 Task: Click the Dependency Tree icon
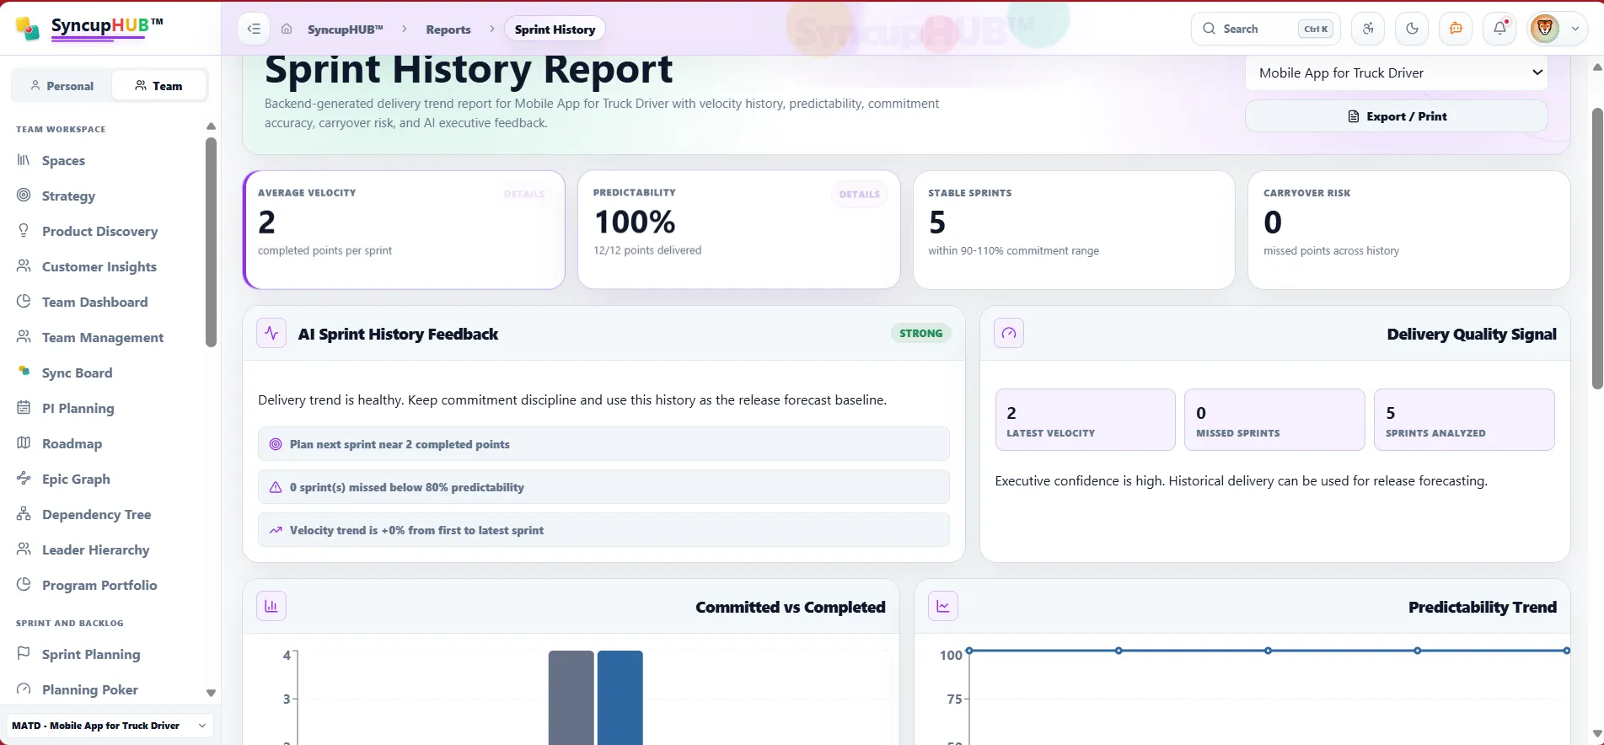[24, 513]
